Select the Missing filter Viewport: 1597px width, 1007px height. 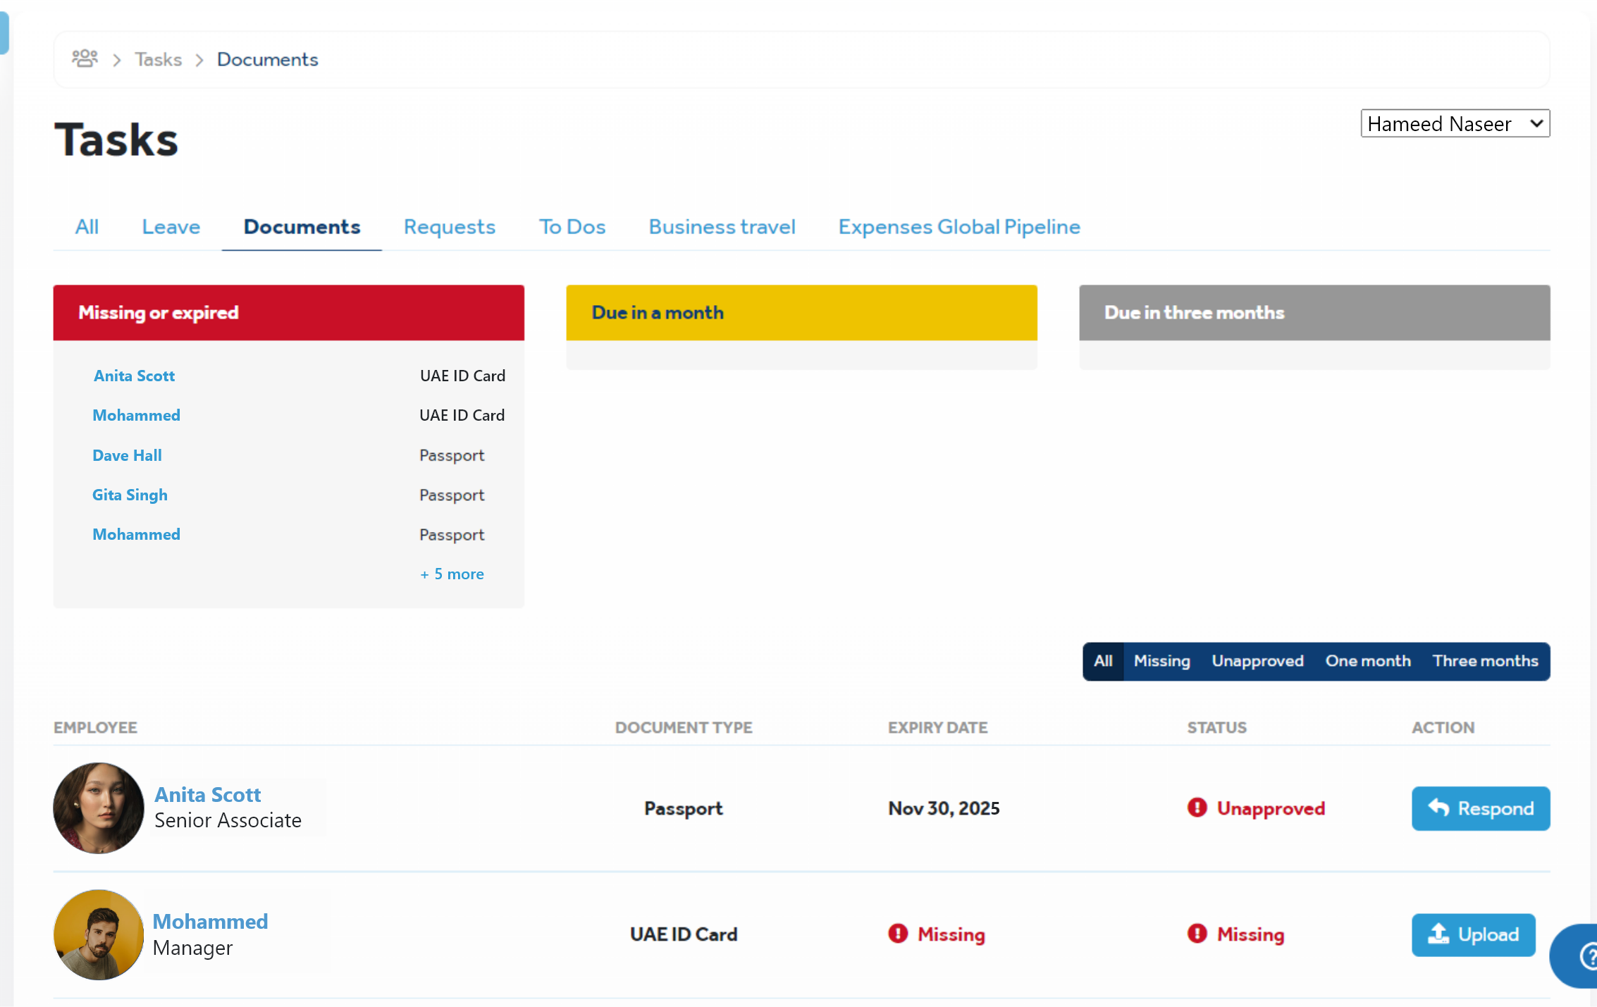click(1161, 661)
